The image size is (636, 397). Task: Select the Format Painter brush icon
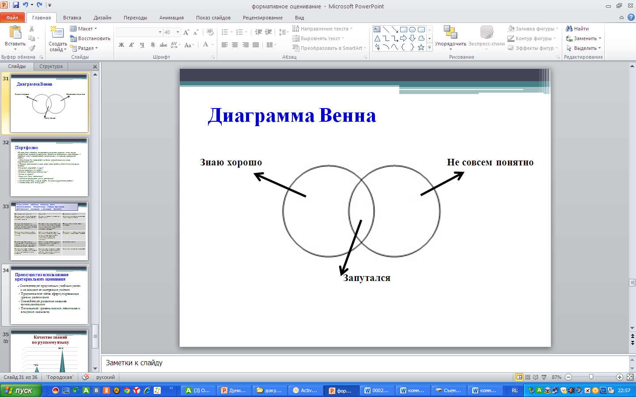32,48
